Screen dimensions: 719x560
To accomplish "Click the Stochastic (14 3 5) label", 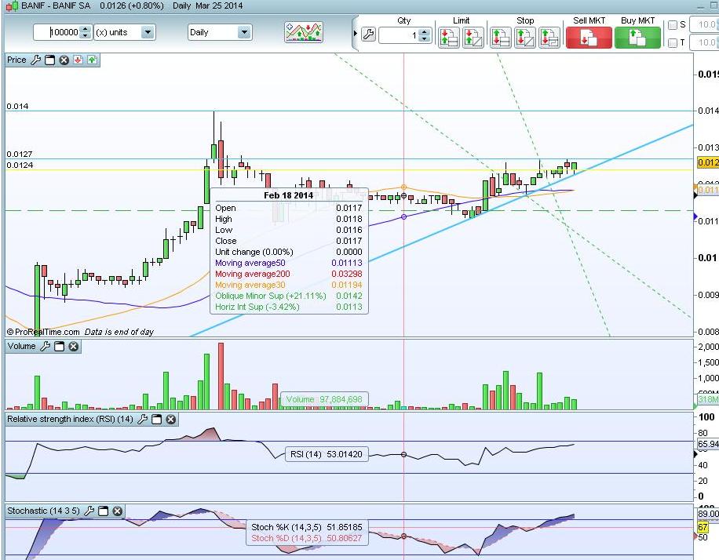I will click(43, 511).
